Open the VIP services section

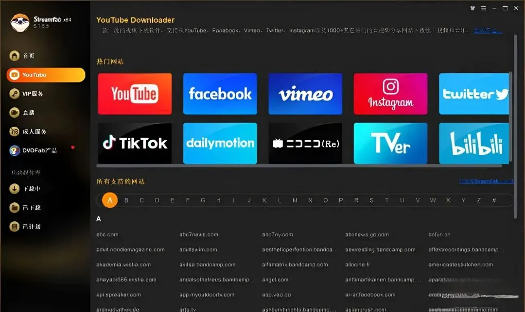point(26,94)
